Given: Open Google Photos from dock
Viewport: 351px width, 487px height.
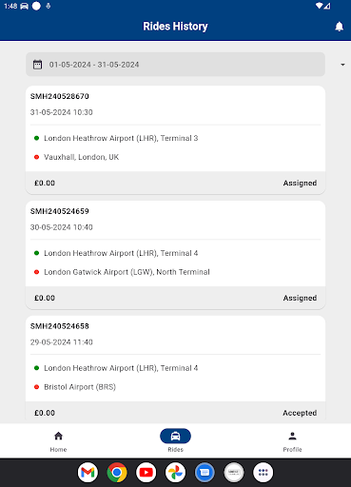Looking at the screenshot, I should pos(175,473).
